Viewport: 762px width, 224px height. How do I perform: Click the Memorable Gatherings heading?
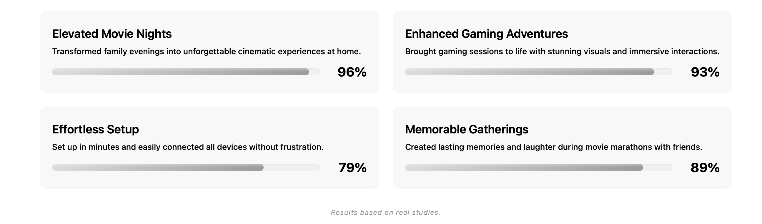[467, 129]
